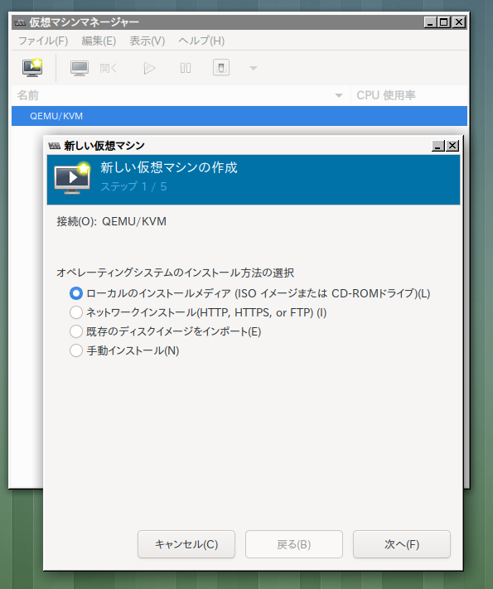Open the 編集(E) menu
The width and height of the screenshot is (493, 589).
[x=99, y=41]
